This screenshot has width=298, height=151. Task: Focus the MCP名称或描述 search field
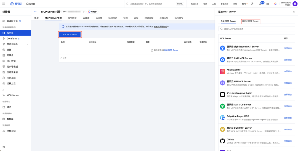[257, 29]
